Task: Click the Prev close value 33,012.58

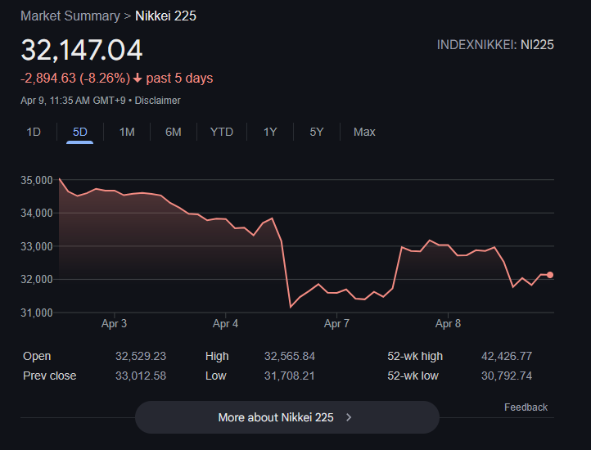Action: (x=141, y=376)
